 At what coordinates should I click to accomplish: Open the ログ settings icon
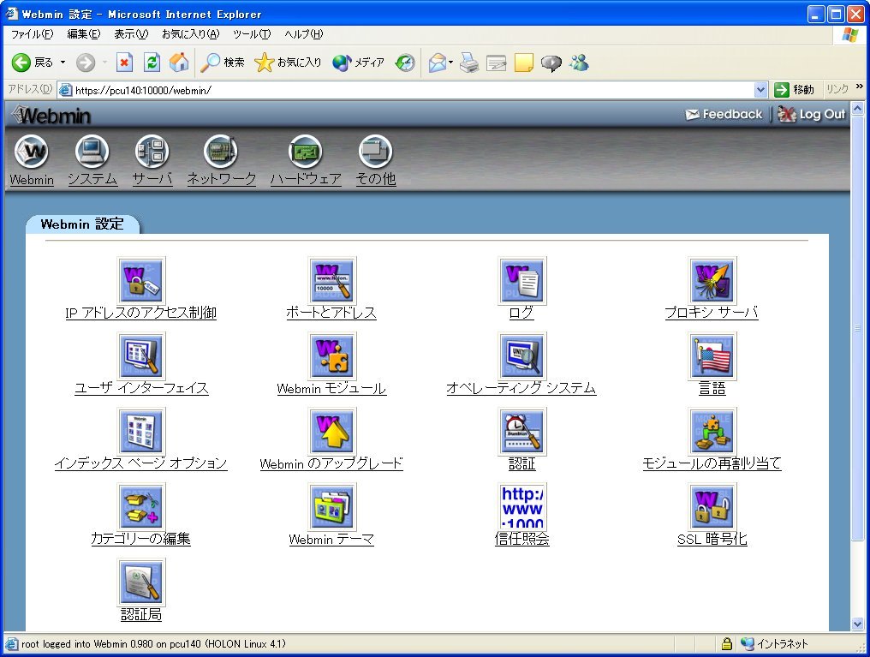click(522, 280)
